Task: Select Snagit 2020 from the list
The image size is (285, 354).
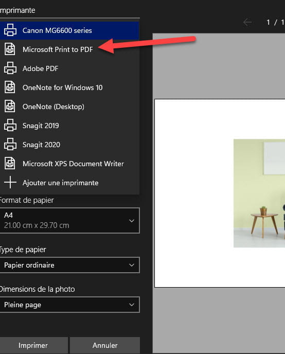Action: pyautogui.click(x=69, y=145)
